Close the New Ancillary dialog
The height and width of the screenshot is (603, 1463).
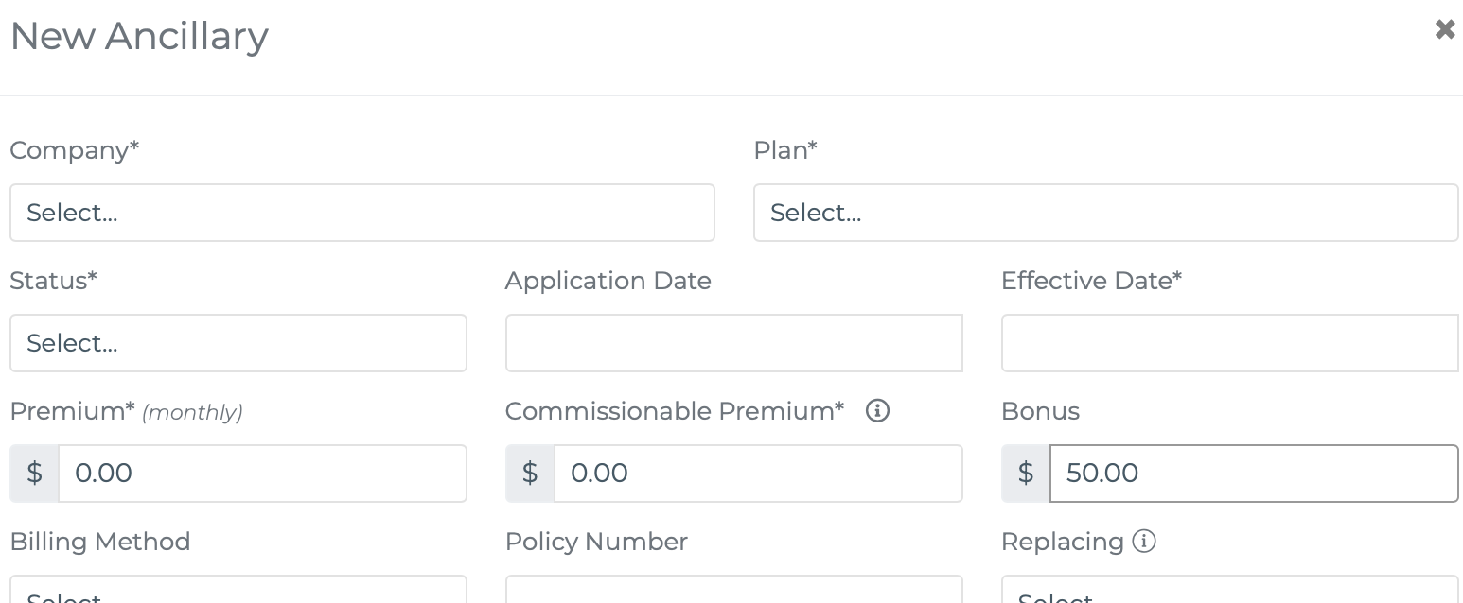[1444, 29]
